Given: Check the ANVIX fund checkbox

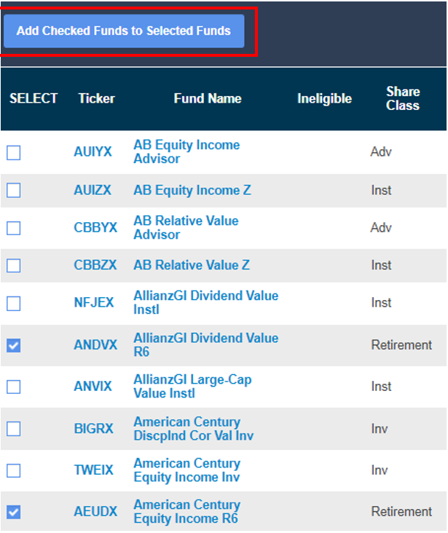Looking at the screenshot, I should click(x=14, y=387).
